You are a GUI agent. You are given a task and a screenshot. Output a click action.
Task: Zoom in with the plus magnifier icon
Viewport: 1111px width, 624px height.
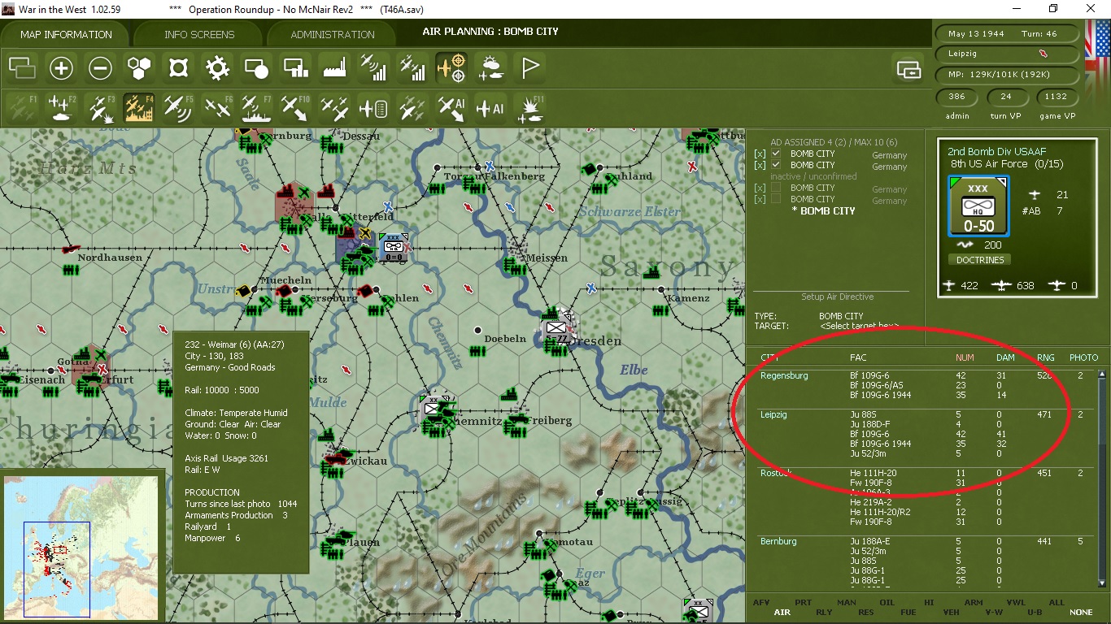[61, 67]
